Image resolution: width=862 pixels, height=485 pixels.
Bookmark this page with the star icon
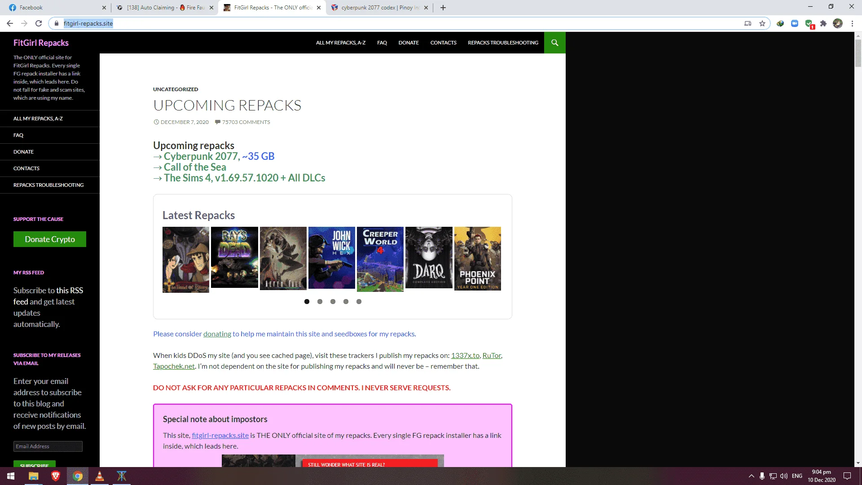[762, 23]
